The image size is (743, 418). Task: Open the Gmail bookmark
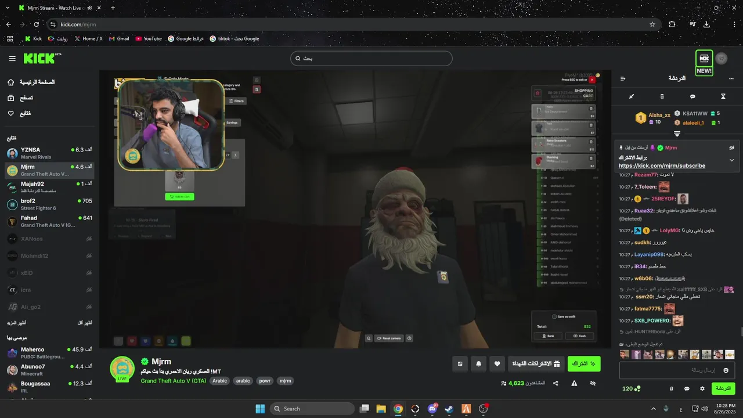tap(118, 39)
